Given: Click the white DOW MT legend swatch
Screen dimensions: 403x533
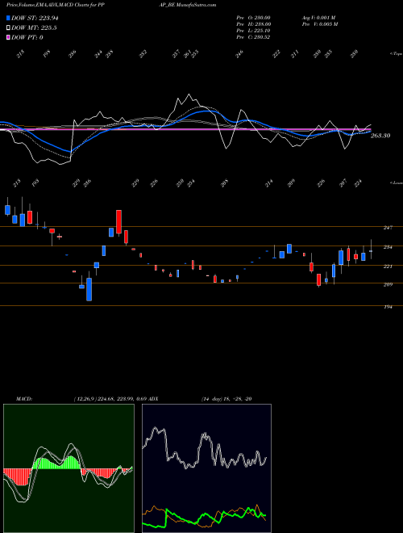Looking at the screenshot, I should (x=8, y=28).
